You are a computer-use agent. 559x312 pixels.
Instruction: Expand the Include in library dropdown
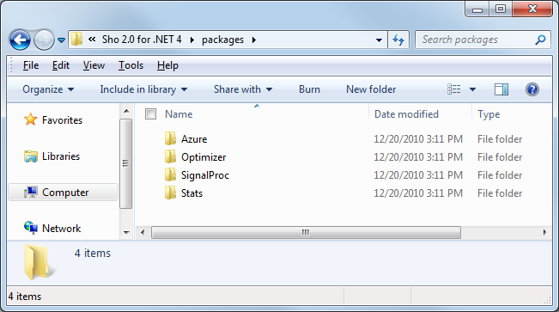pos(143,89)
